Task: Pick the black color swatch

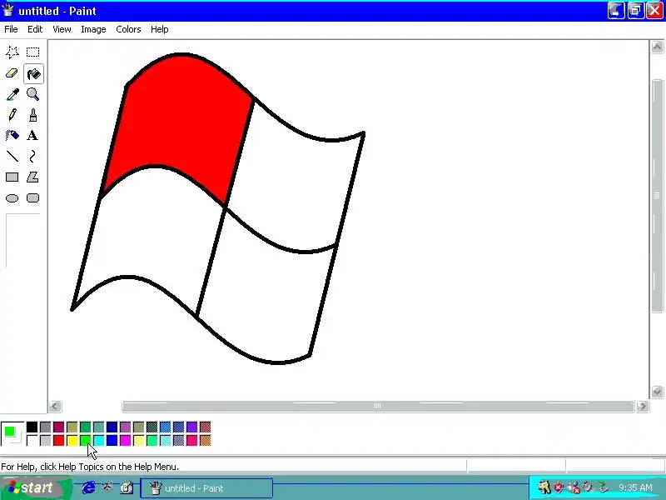Action: (32, 427)
